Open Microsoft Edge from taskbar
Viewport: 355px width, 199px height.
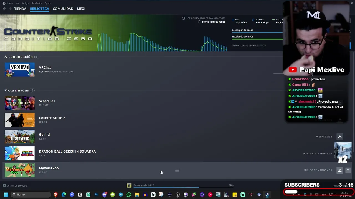click(x=64, y=195)
